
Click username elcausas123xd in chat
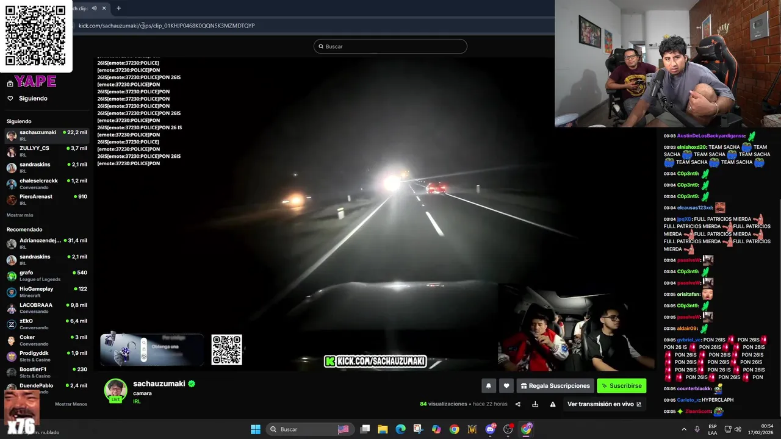pyautogui.click(x=694, y=208)
